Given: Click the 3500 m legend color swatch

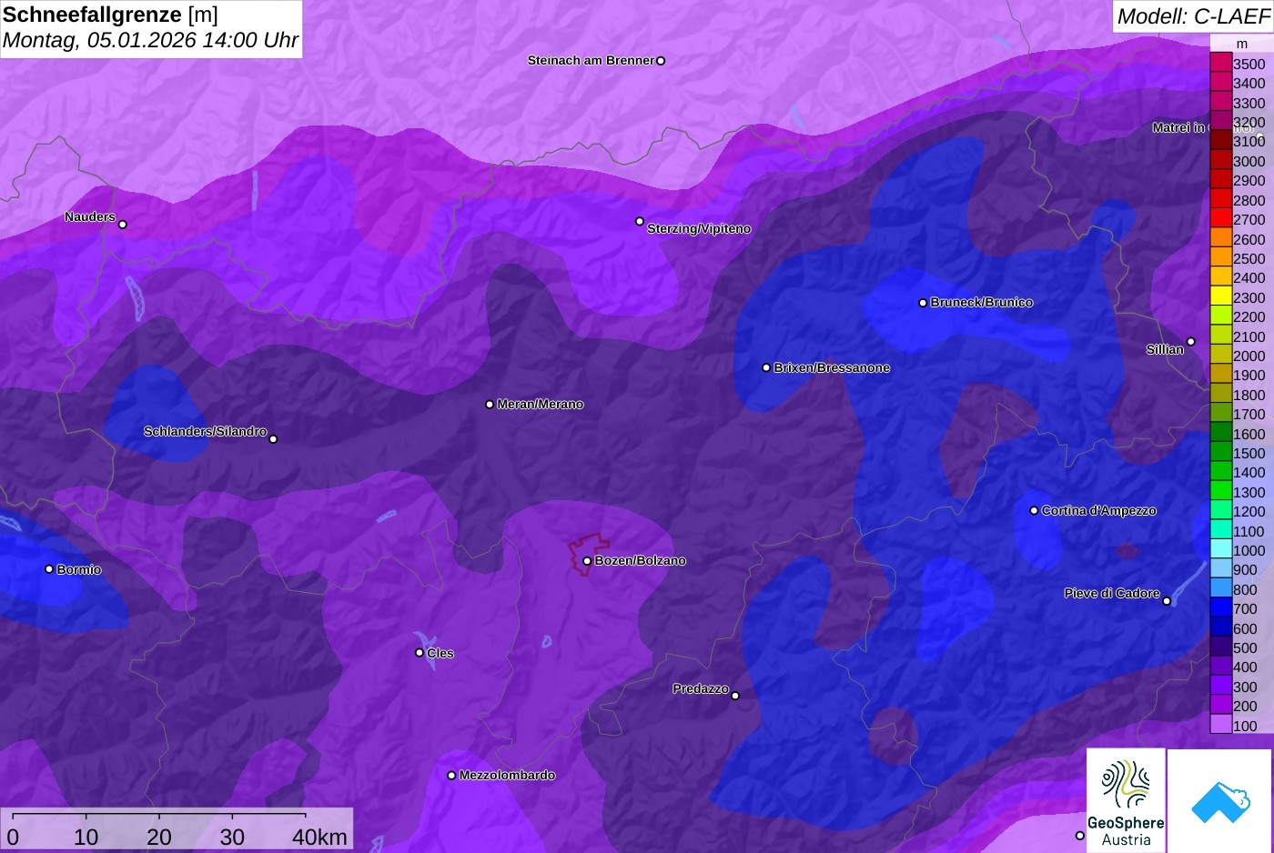Looking at the screenshot, I should click(x=1220, y=64).
